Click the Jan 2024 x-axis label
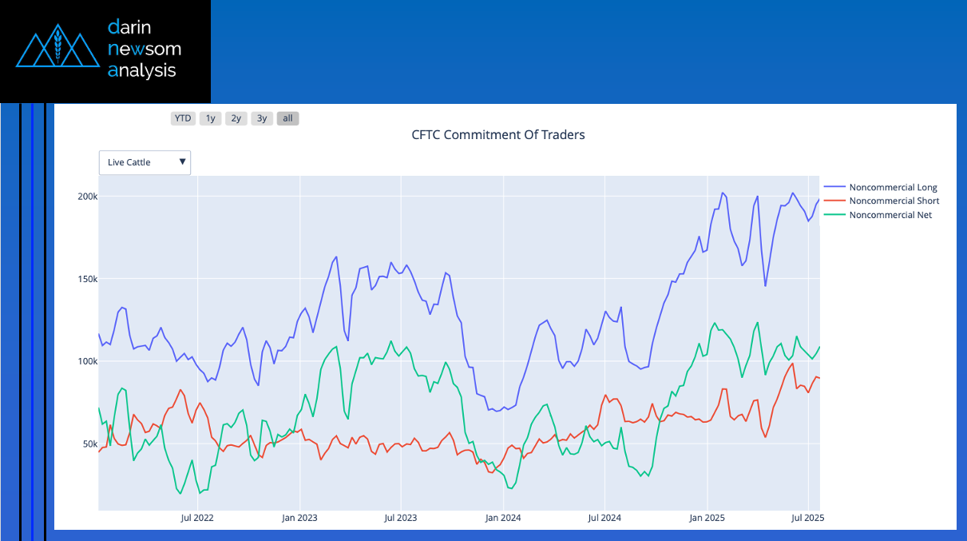The height and width of the screenshot is (541, 967). [x=502, y=518]
